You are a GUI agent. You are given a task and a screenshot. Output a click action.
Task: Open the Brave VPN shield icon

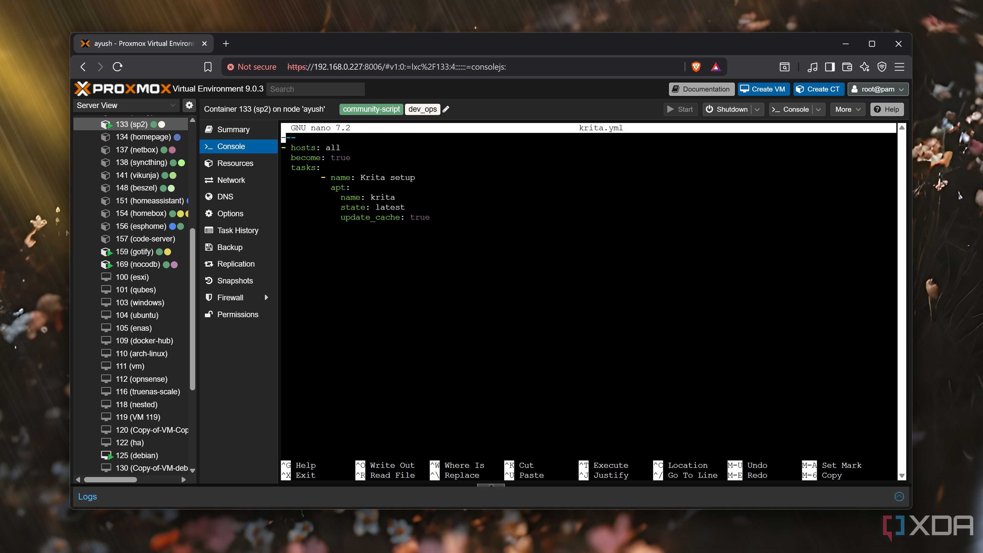[x=882, y=67]
